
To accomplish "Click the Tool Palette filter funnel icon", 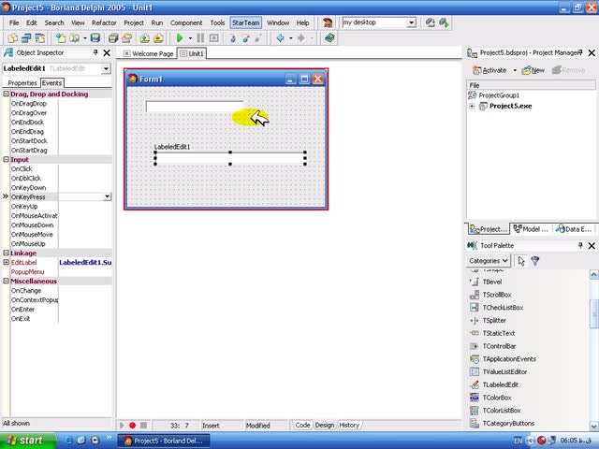I will click(535, 261).
